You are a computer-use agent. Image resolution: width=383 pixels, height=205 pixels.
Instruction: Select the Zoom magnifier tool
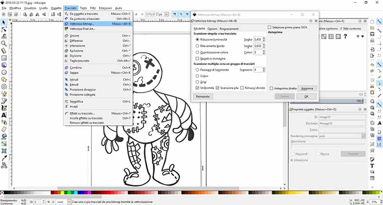(4, 44)
